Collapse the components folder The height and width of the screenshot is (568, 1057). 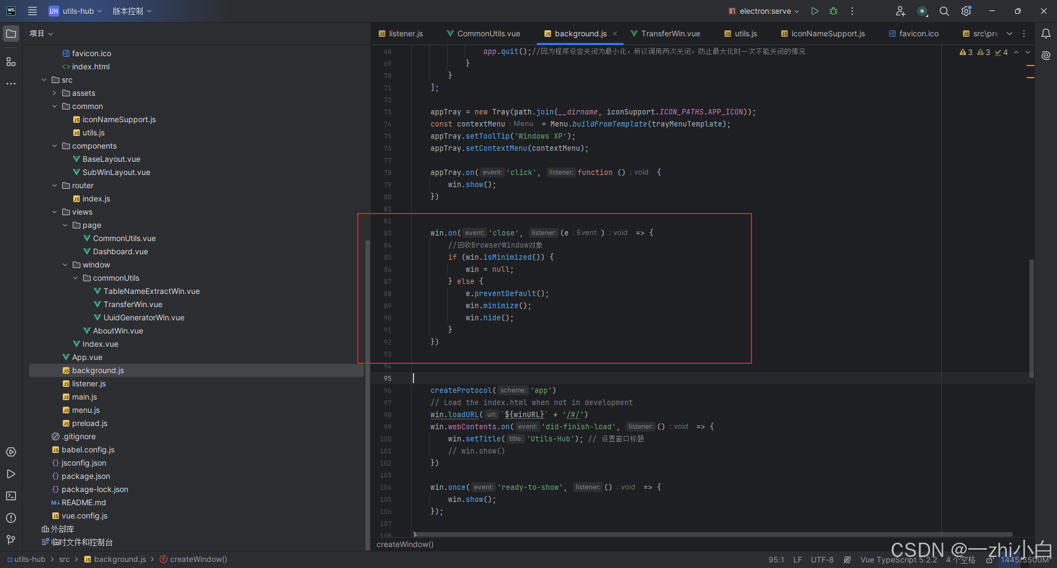[55, 146]
